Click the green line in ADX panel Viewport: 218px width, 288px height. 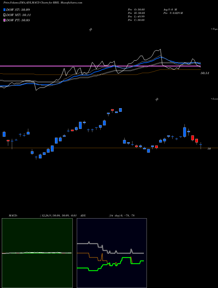(110, 264)
